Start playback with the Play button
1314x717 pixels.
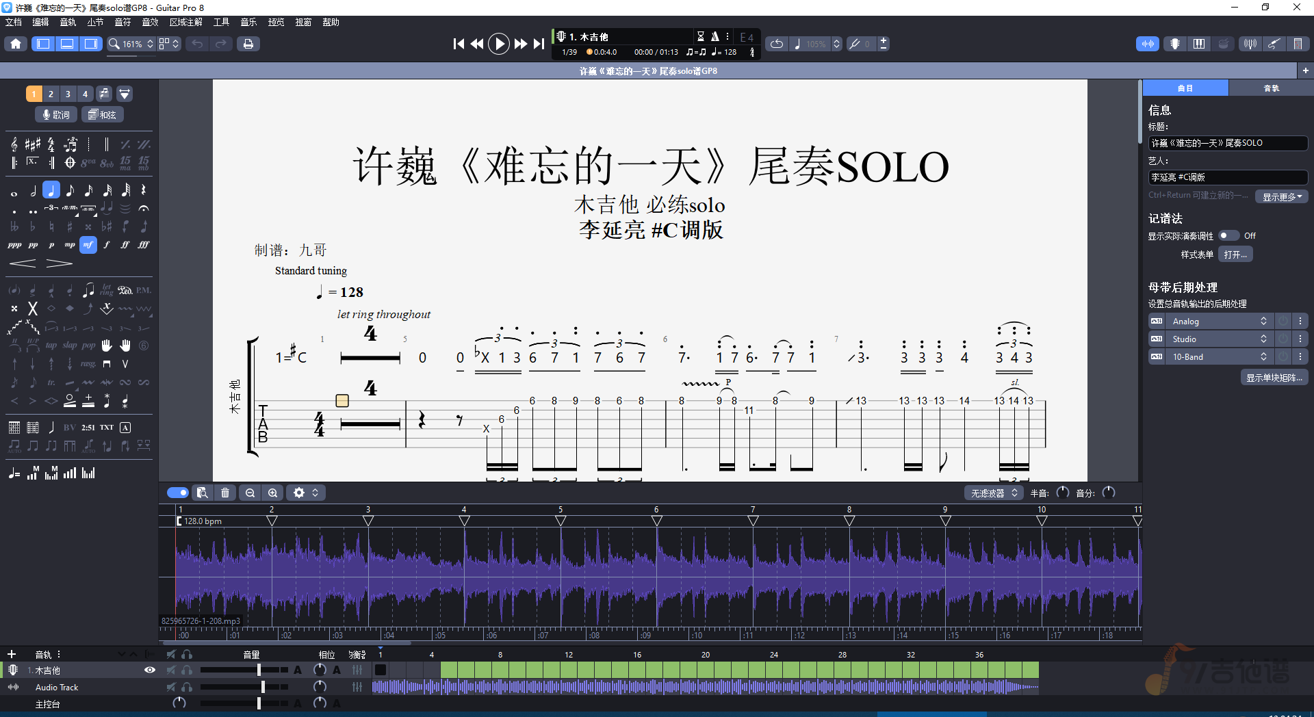(499, 44)
